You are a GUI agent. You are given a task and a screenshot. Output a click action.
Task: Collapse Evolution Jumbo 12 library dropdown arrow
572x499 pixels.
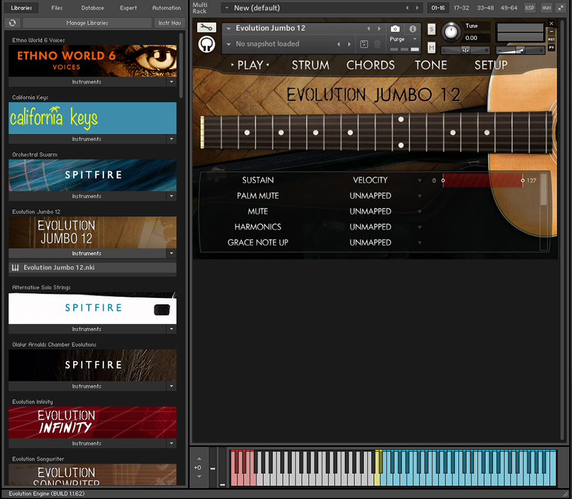[x=172, y=254]
